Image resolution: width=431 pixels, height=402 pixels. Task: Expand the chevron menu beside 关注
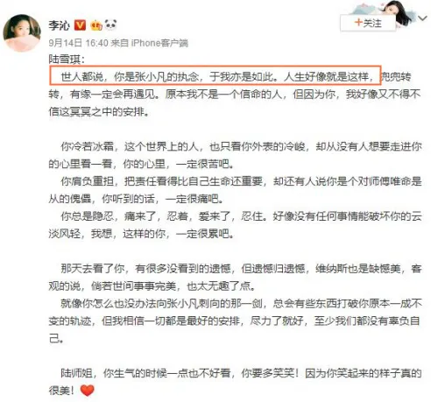pyautogui.click(x=422, y=18)
